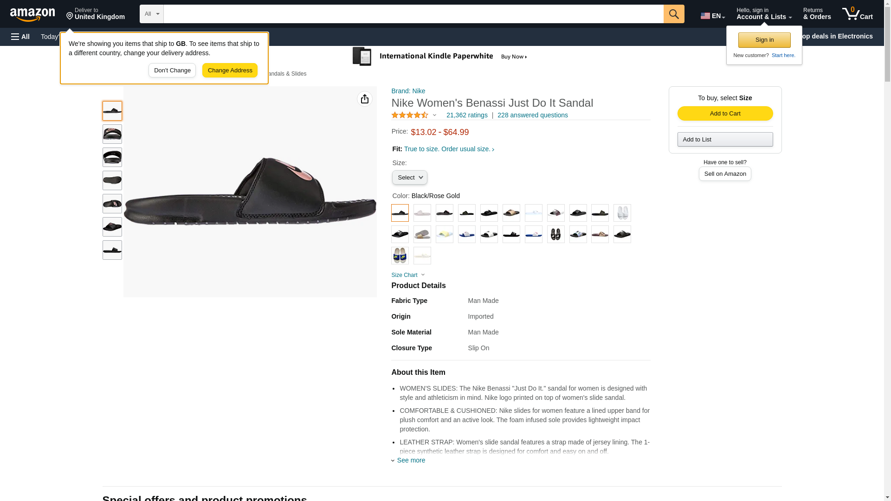
Task: Open the All hamburger menu
Action: (x=20, y=37)
